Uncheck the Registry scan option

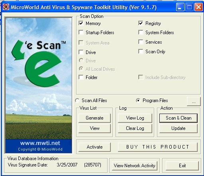coord(141,23)
